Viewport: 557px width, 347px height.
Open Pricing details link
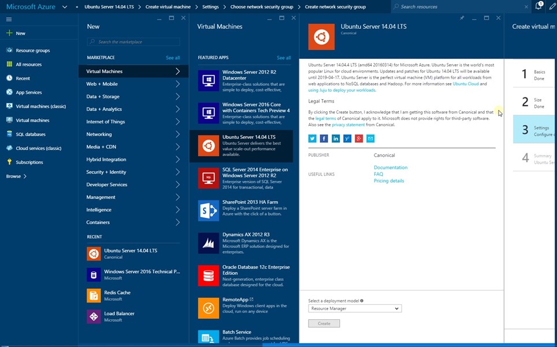point(389,181)
